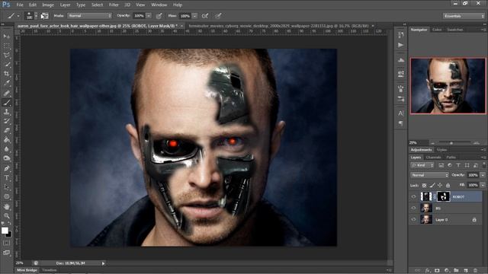
Task: Click the brush Opacity value field
Action: point(139,16)
